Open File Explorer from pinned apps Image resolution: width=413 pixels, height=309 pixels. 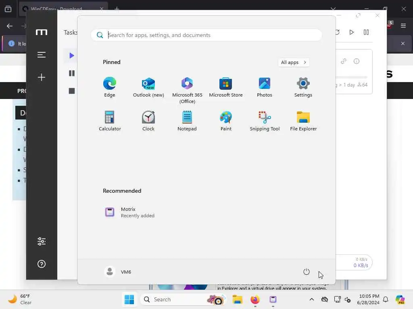tap(303, 121)
